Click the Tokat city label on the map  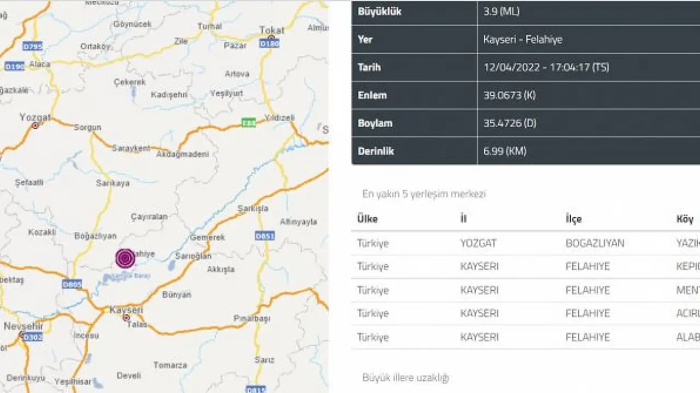272,30
